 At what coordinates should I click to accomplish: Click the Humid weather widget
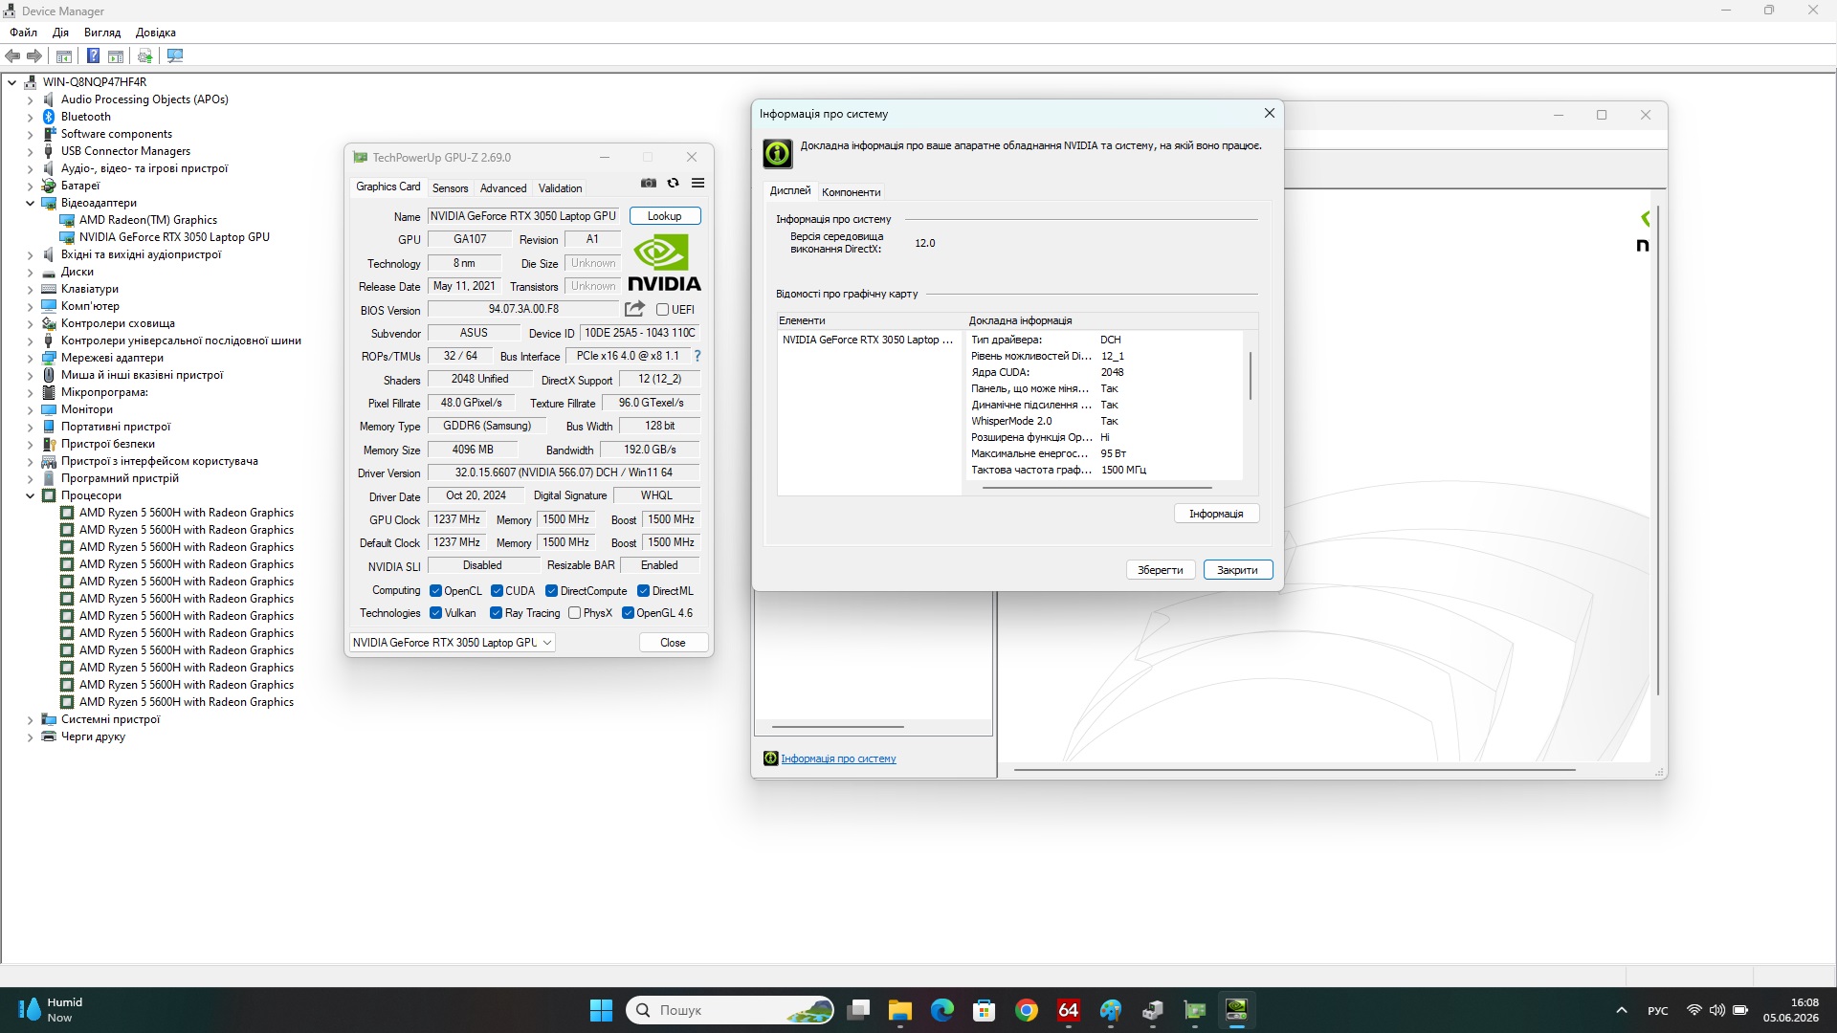[50, 1010]
